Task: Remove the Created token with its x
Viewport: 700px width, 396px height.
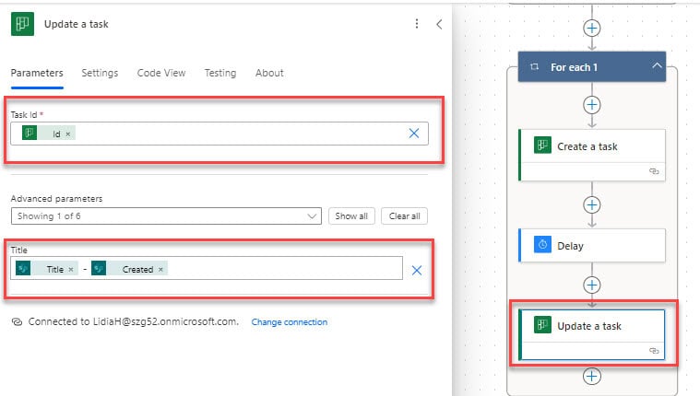Action: click(x=160, y=269)
